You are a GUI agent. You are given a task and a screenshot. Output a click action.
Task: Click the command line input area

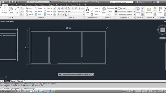click(x=83, y=89)
